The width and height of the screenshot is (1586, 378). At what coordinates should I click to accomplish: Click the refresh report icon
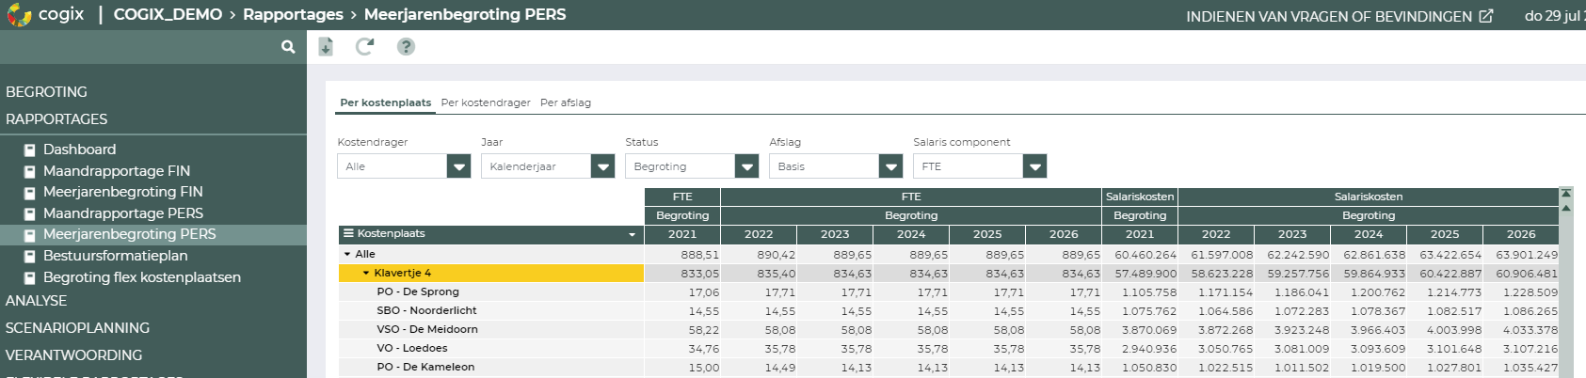pos(364,47)
